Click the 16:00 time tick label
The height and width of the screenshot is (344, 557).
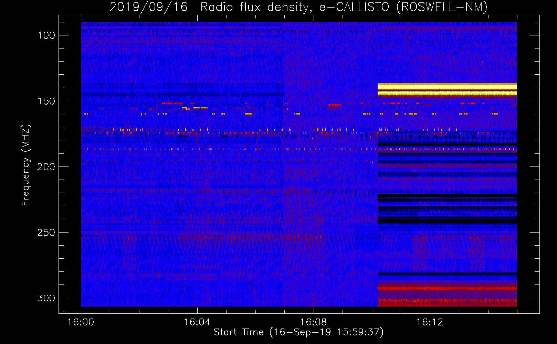pos(81,322)
